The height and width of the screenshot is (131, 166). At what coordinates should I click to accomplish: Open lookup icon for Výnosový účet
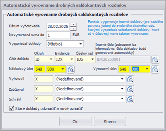[155, 69]
